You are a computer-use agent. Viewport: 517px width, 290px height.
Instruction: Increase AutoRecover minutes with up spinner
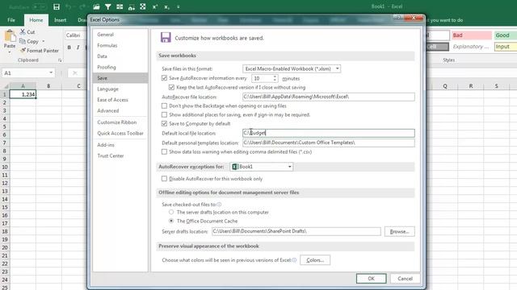[x=275, y=77]
